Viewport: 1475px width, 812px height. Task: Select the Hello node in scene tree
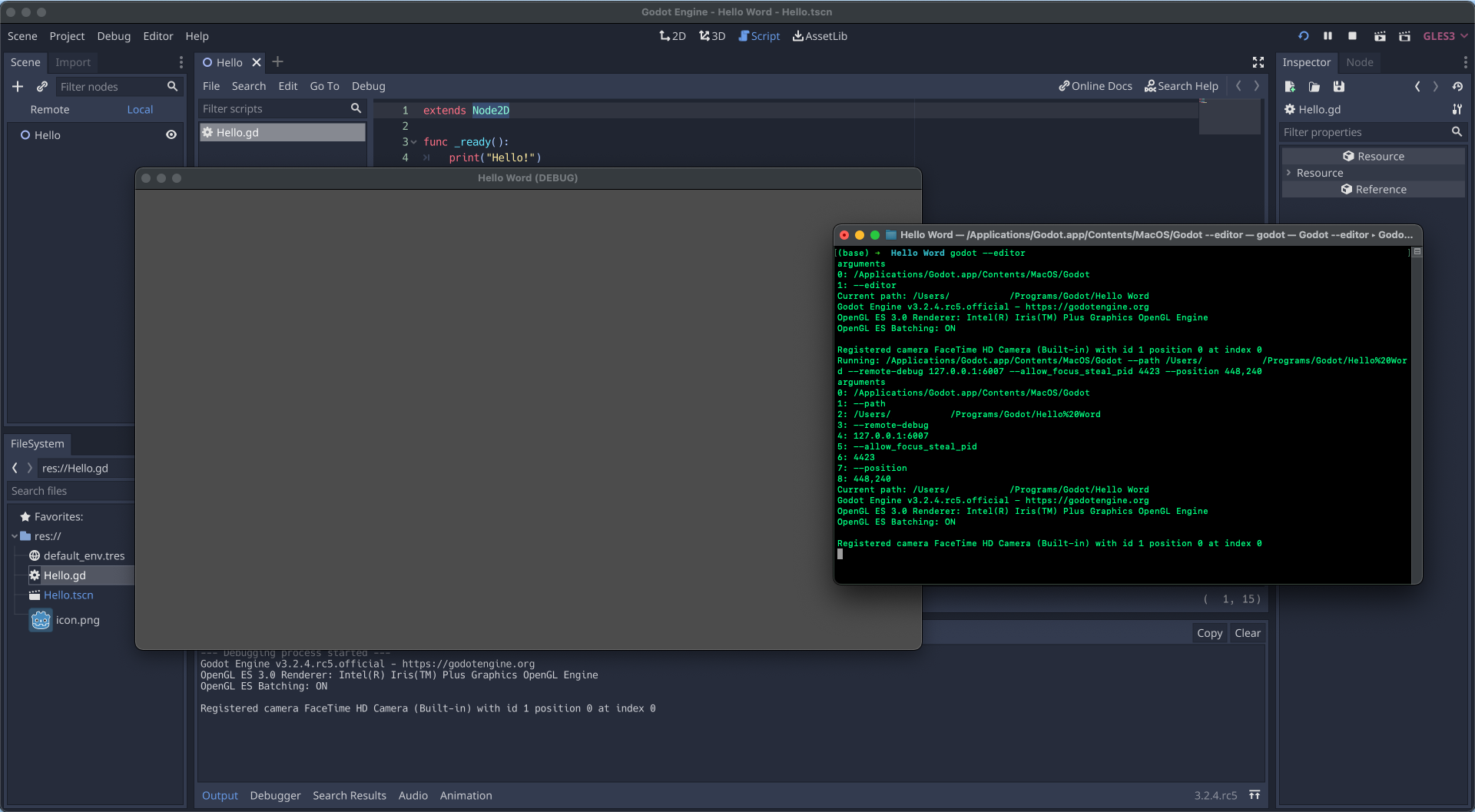[47, 135]
